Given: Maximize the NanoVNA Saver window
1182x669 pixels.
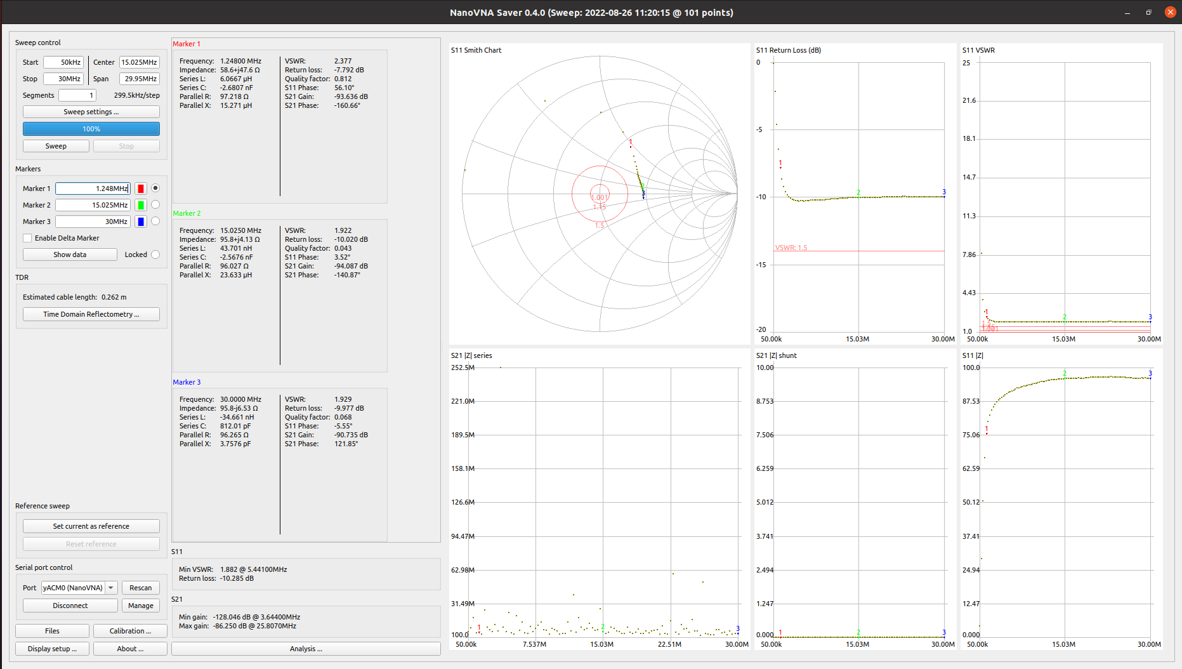Looking at the screenshot, I should click(x=1148, y=13).
